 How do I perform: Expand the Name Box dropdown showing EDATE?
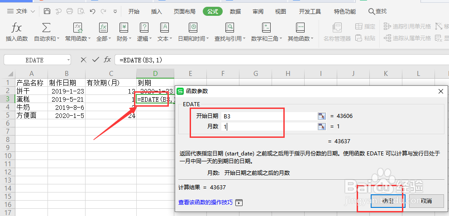68,60
